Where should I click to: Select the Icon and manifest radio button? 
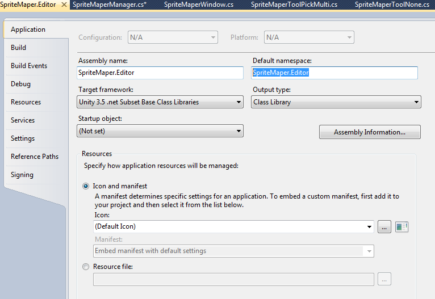coord(86,186)
